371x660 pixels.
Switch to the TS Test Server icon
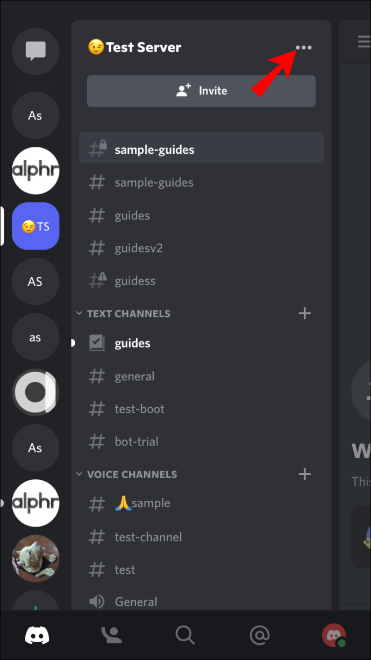(x=35, y=226)
